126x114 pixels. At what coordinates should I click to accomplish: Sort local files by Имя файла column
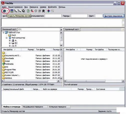pyautogui.click(x=11, y=50)
